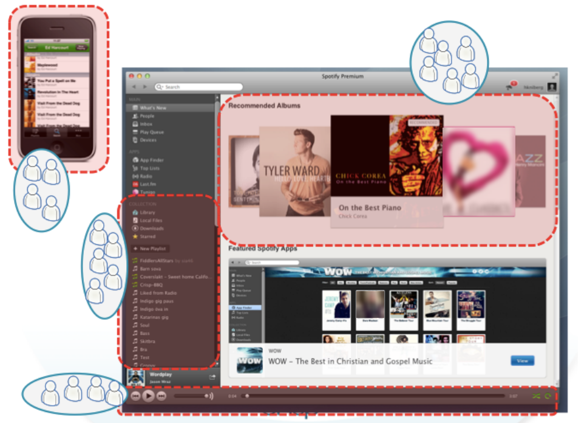Click the WOW app logo thumbnail
The width and height of the screenshot is (587, 423).
click(249, 360)
